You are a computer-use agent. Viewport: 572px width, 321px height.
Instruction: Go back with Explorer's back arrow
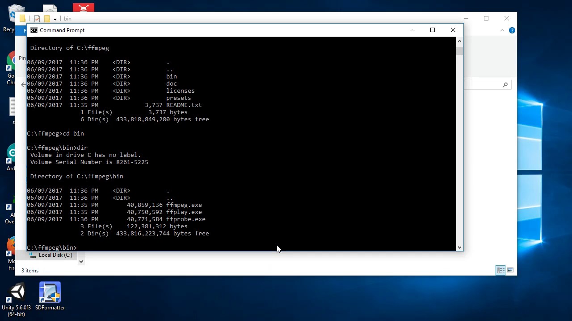click(23, 85)
